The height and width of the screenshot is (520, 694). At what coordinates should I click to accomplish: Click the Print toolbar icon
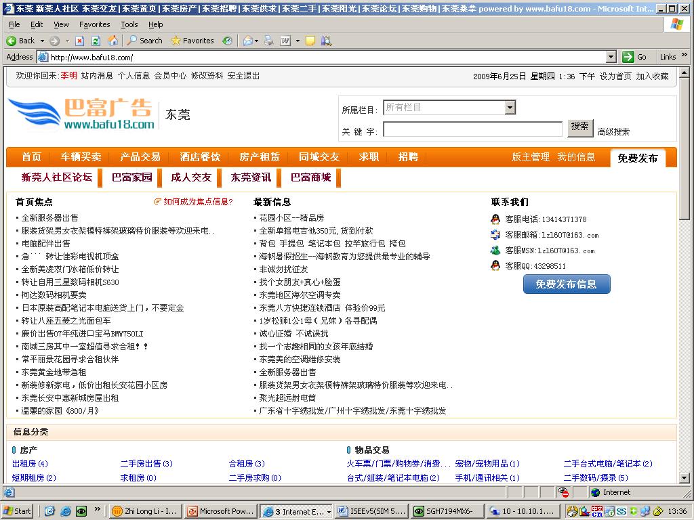point(268,41)
